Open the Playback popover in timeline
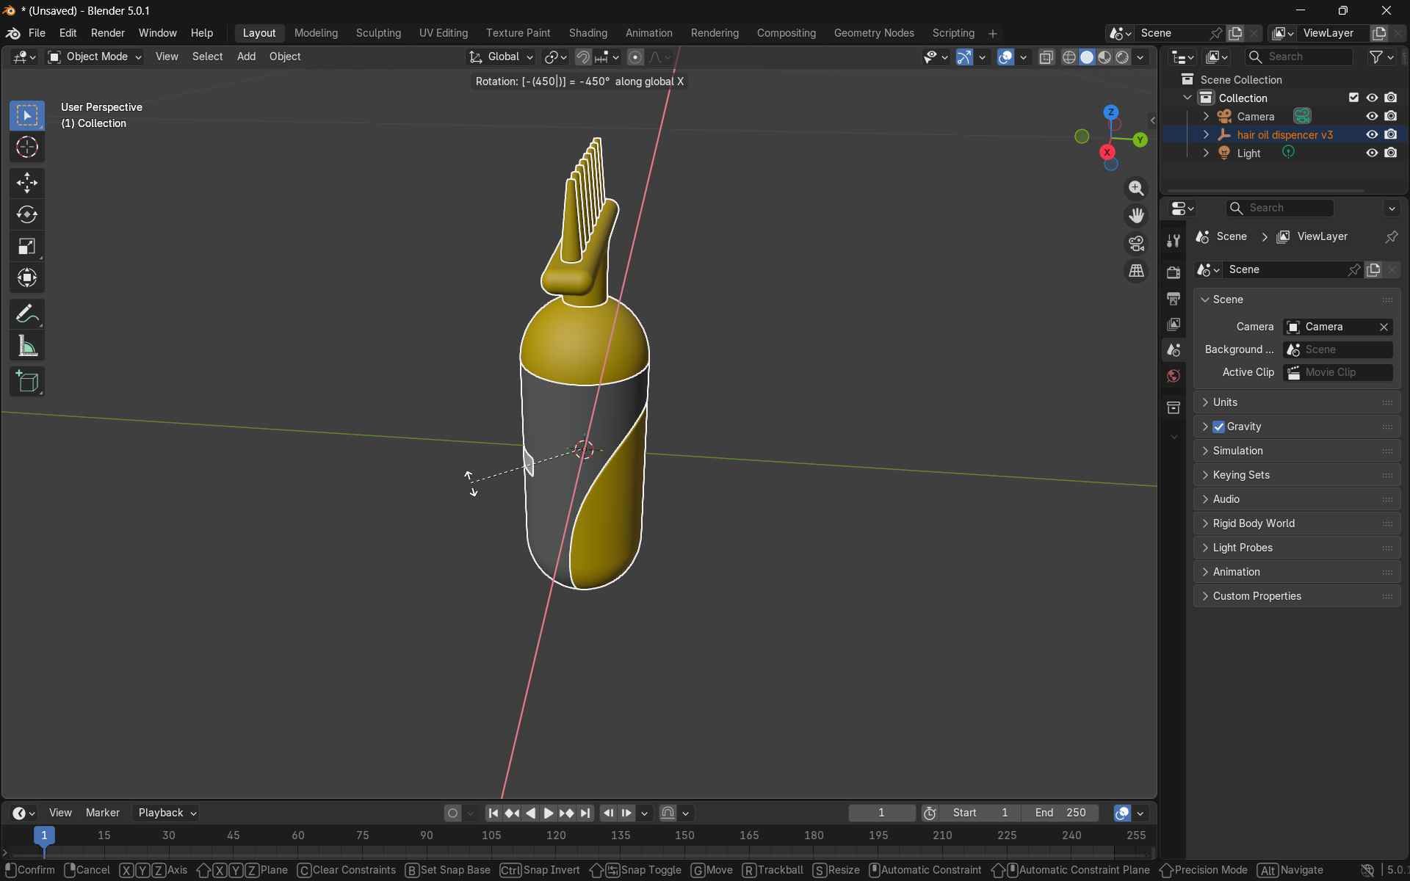Image resolution: width=1410 pixels, height=881 pixels. (167, 813)
